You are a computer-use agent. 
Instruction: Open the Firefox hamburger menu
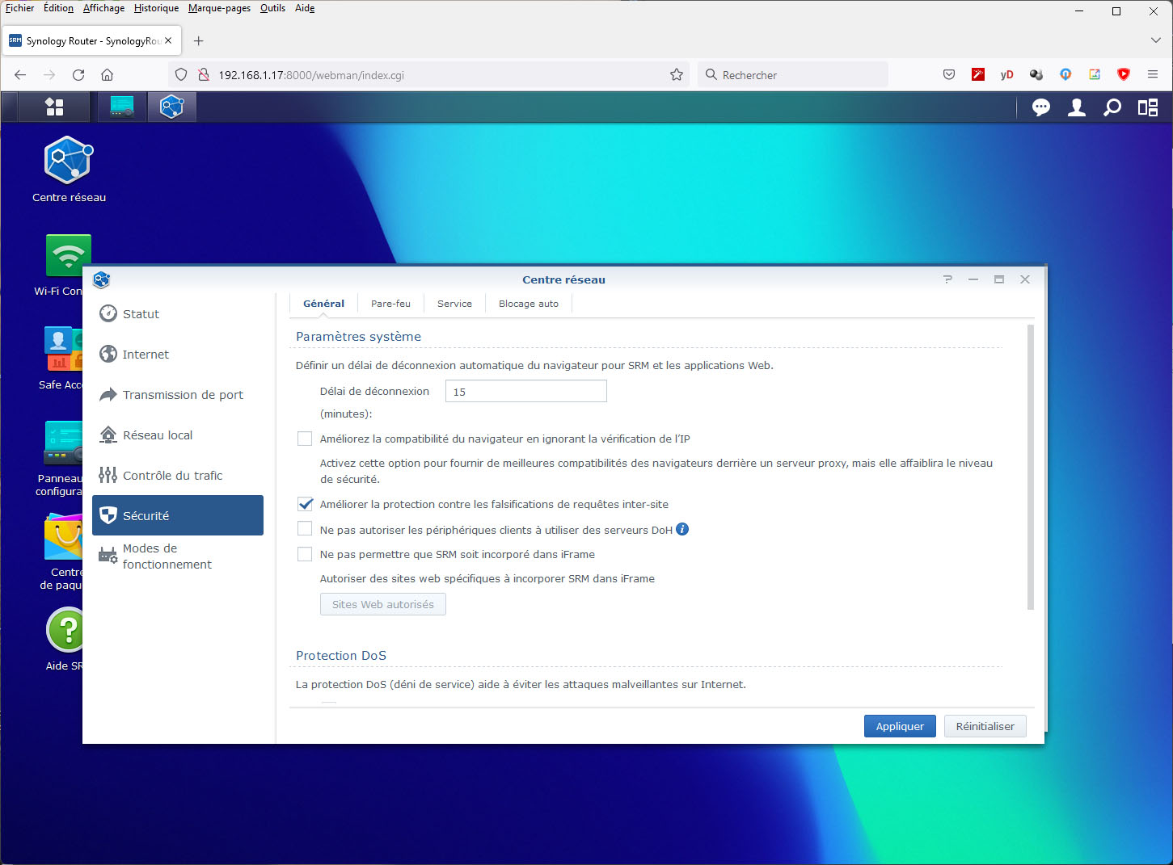point(1152,74)
